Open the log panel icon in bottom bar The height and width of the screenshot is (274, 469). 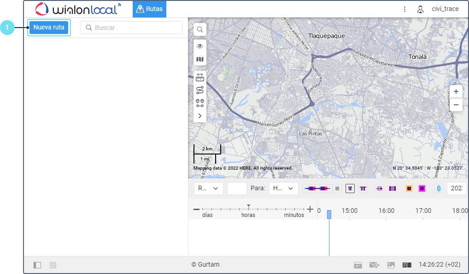pos(407,265)
